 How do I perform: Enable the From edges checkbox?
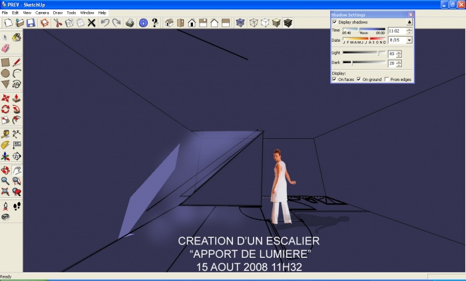tap(387, 79)
